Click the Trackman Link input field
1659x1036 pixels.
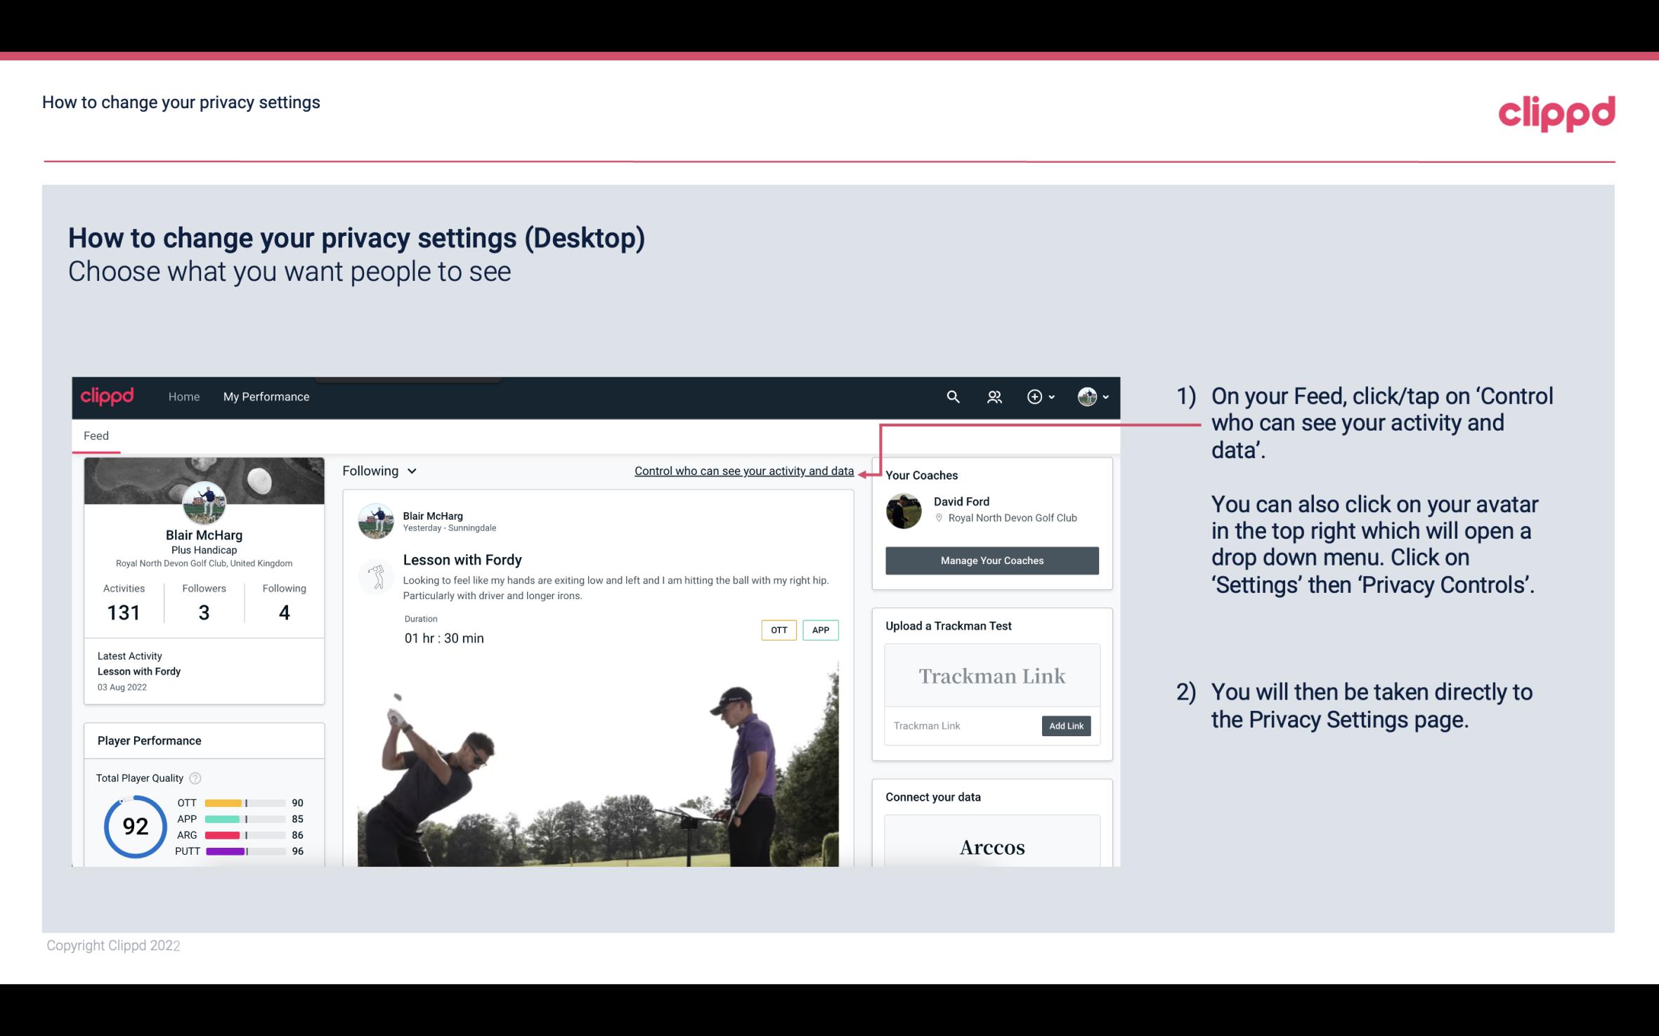(961, 726)
